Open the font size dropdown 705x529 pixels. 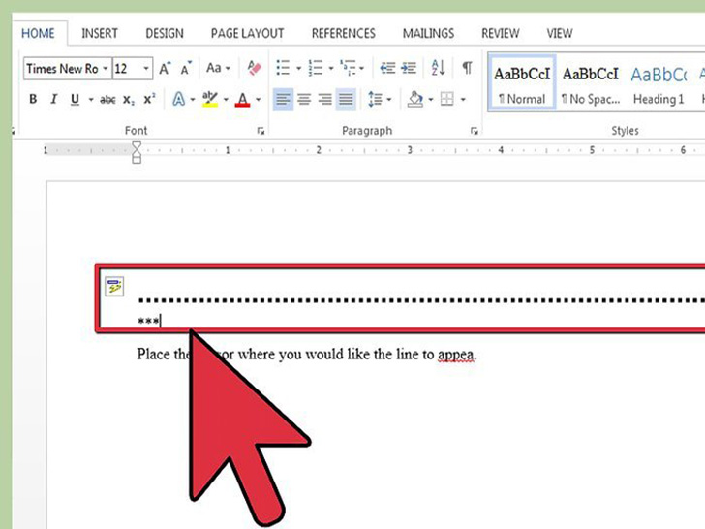[146, 69]
